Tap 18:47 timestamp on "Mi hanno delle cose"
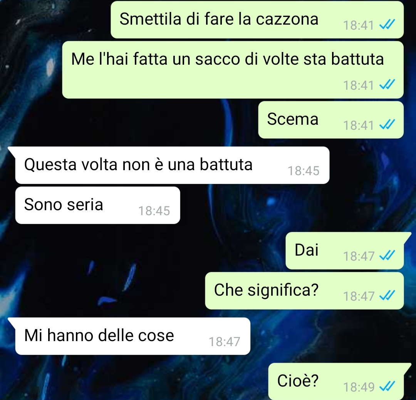This screenshot has height=400, width=416. tap(225, 341)
